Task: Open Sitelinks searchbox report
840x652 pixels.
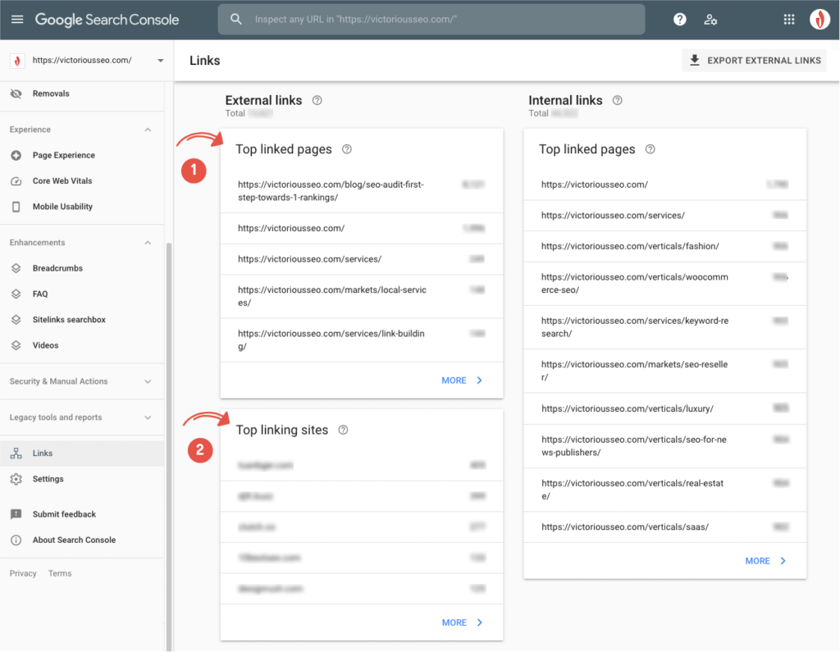Action: tap(69, 320)
